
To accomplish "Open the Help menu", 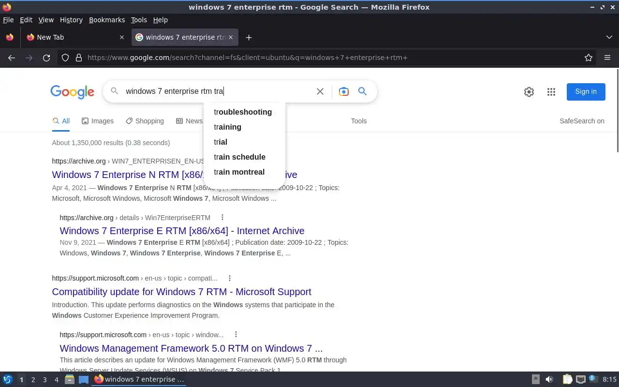I will pyautogui.click(x=161, y=20).
